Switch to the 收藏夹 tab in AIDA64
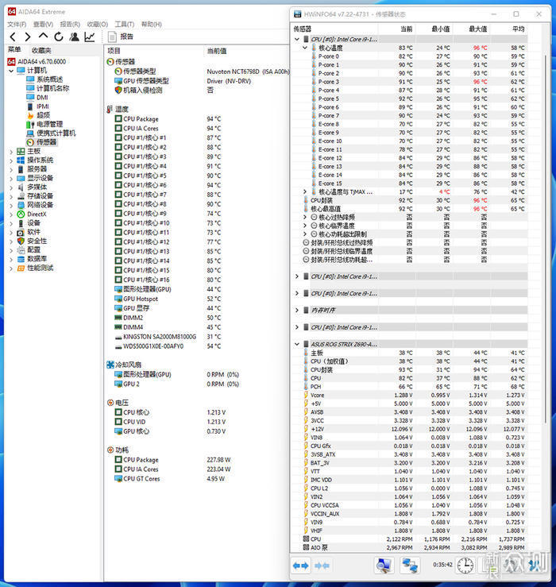This screenshot has width=556, height=587. [x=41, y=50]
